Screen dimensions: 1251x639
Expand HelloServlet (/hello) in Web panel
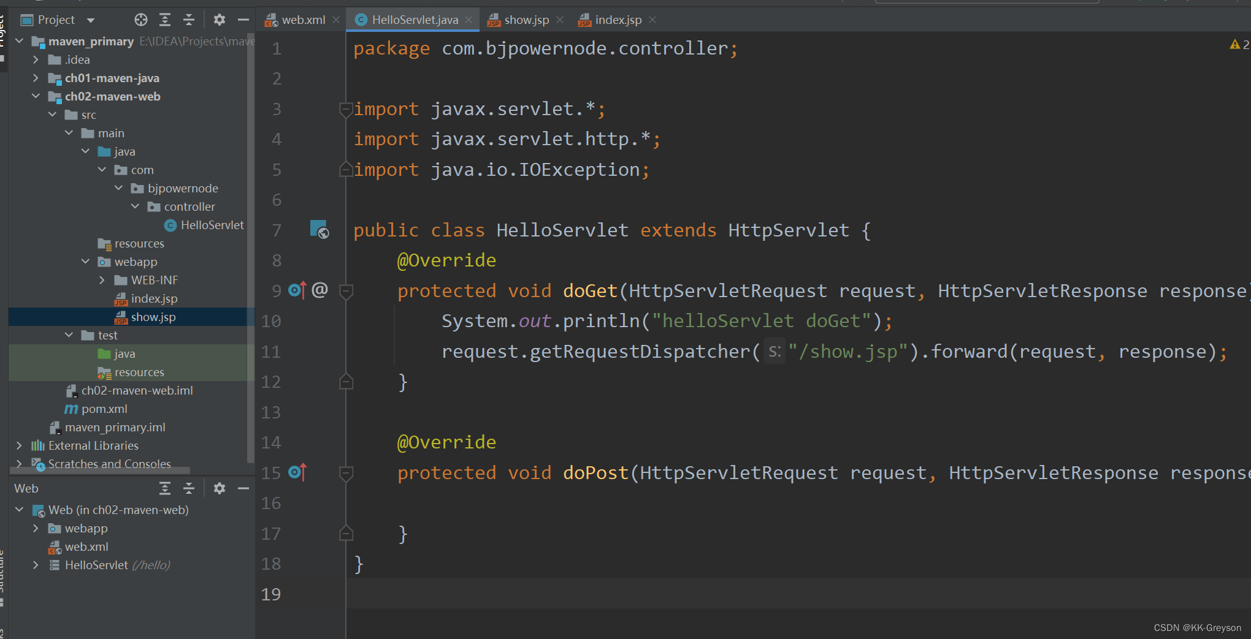pyautogui.click(x=36, y=565)
